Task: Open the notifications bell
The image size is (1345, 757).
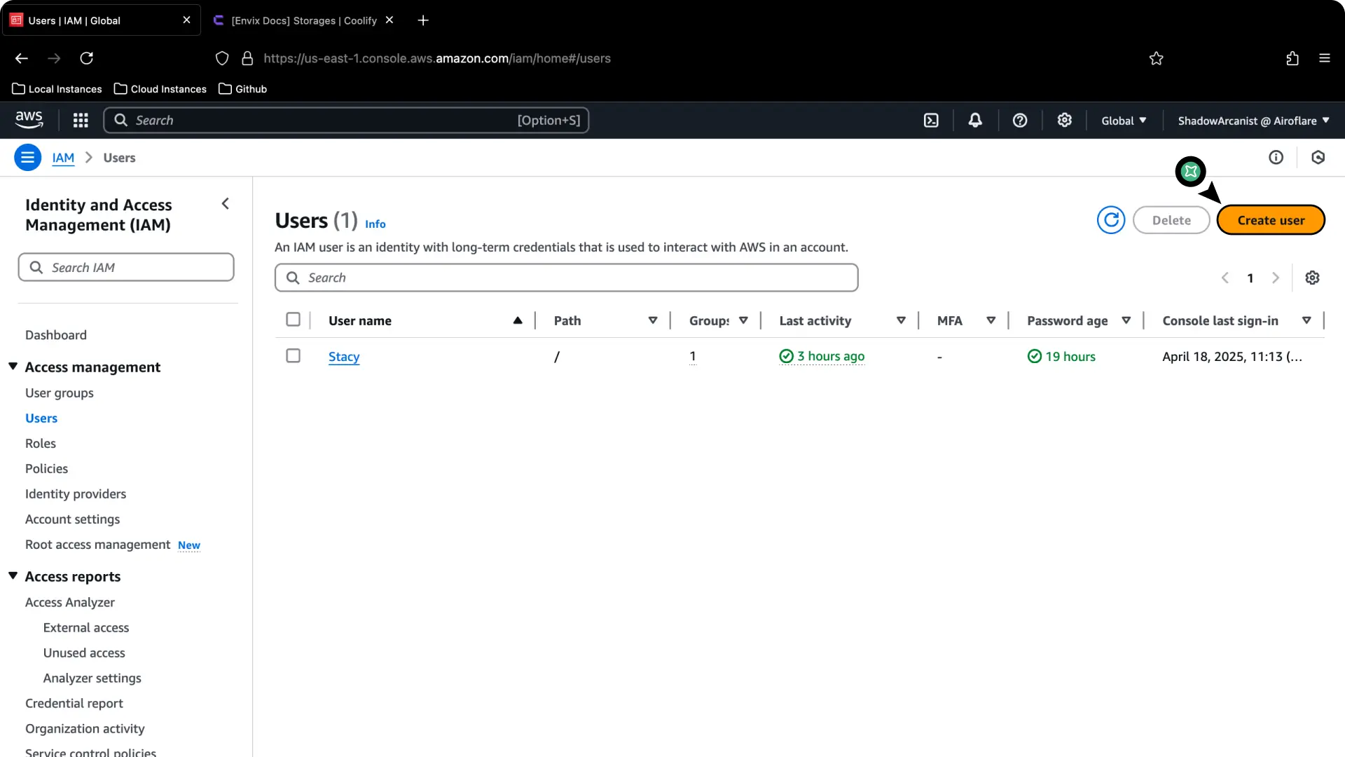Action: (x=975, y=120)
